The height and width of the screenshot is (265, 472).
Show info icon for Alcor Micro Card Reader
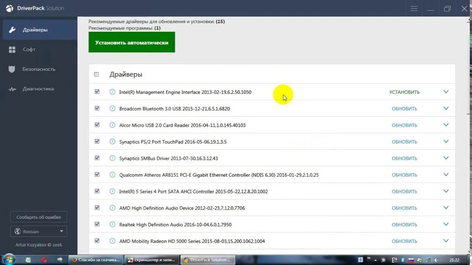pyautogui.click(x=112, y=125)
